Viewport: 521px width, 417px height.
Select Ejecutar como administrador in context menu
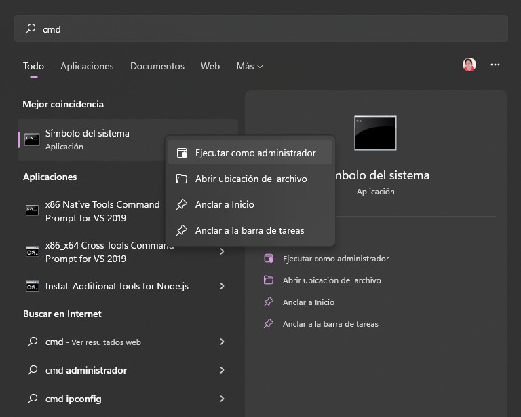[255, 153]
